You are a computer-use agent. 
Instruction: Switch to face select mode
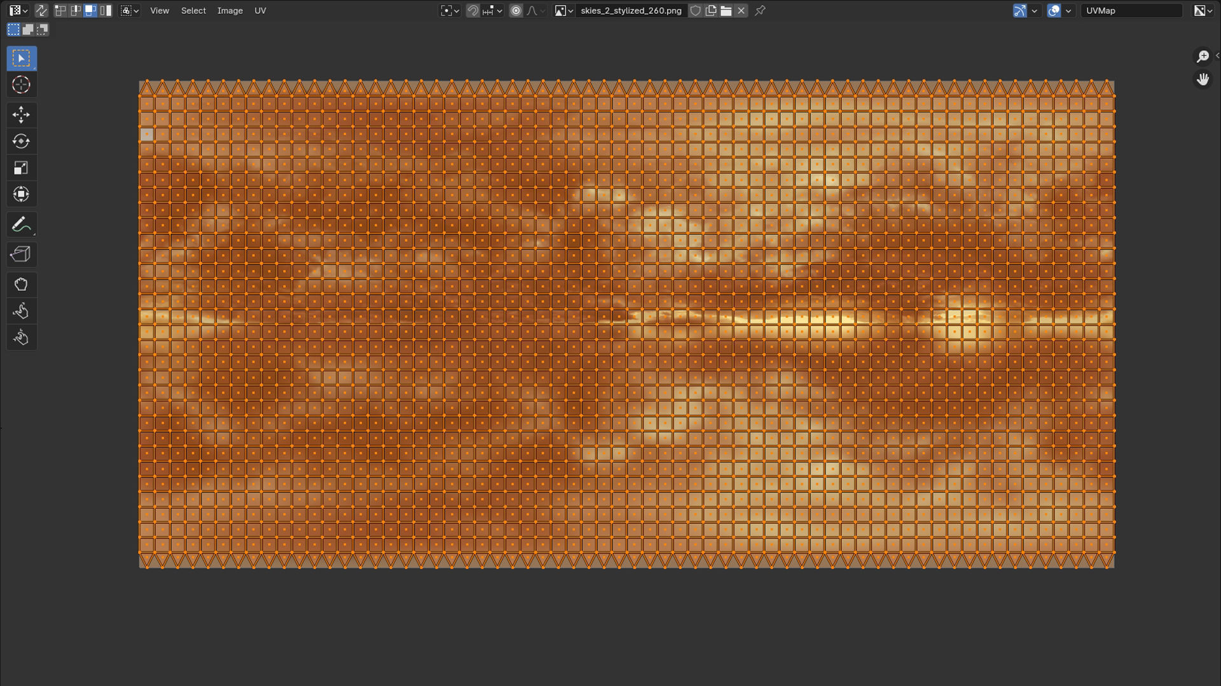pos(90,10)
